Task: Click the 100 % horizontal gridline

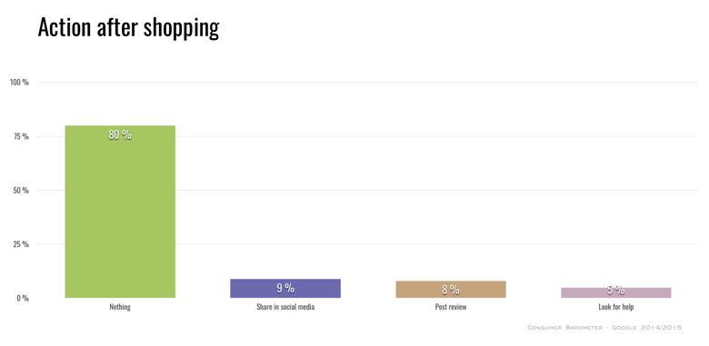Action: click(368, 83)
